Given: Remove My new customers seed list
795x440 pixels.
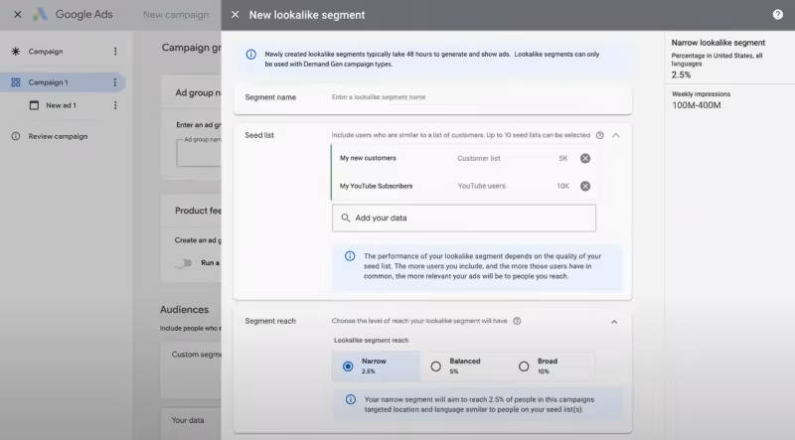Looking at the screenshot, I should click(585, 158).
